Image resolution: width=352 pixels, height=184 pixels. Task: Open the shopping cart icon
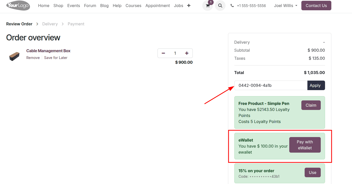(208, 6)
